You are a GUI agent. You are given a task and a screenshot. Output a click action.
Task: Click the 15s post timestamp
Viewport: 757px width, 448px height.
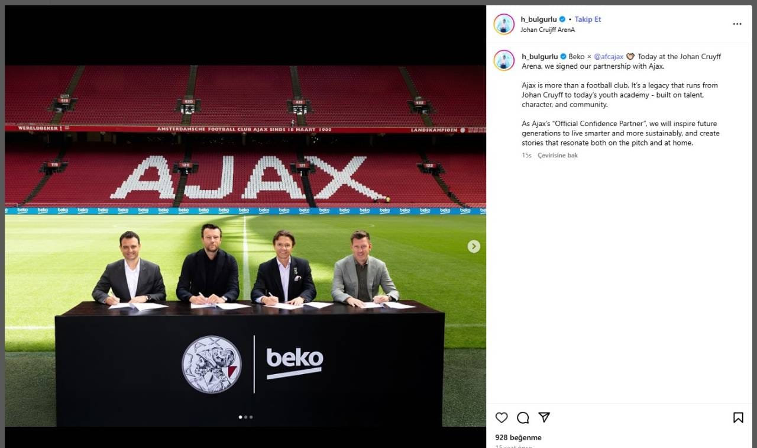pos(526,156)
